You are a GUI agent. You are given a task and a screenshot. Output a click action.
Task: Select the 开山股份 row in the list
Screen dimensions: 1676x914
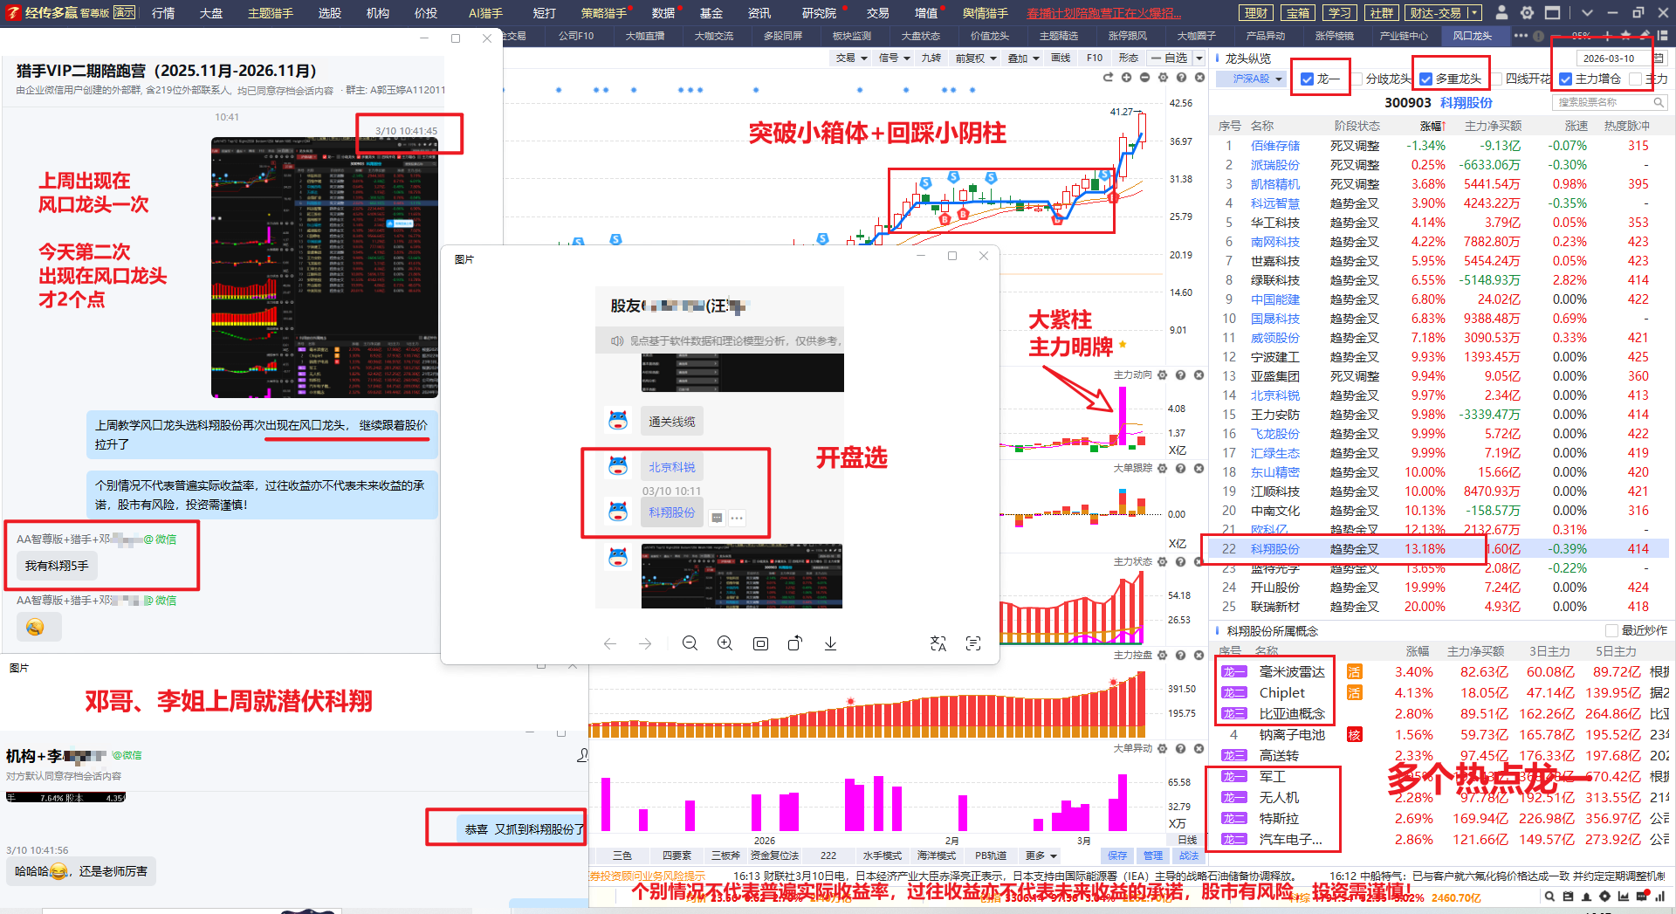[1274, 588]
